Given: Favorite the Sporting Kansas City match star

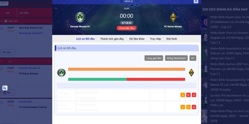Looking at the screenshot, I should click(x=2, y=28).
